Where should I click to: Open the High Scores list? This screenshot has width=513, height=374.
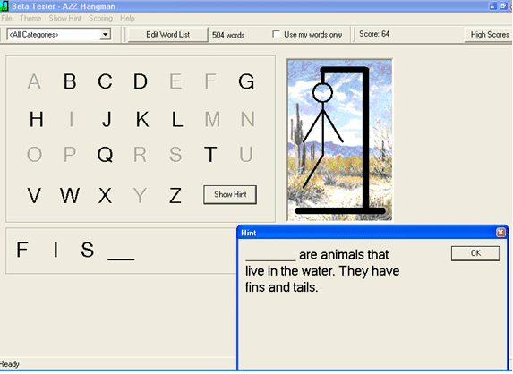(x=490, y=35)
